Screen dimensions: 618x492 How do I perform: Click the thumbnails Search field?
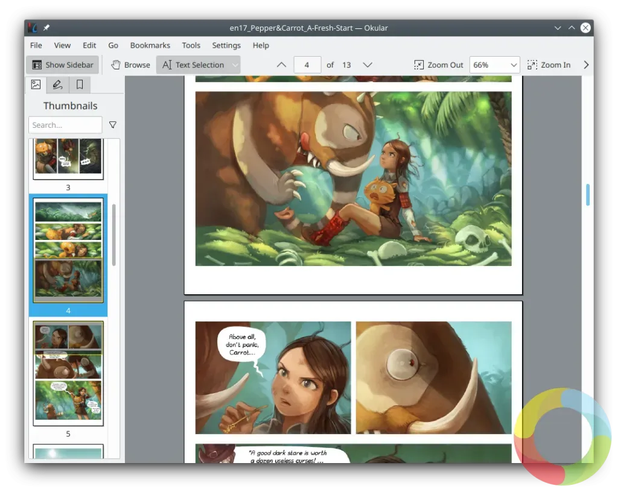pyautogui.click(x=65, y=125)
